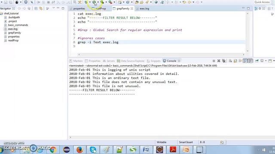Select readProp file in Navigator tree
Screen dimensions: 275x154
point(13,41)
